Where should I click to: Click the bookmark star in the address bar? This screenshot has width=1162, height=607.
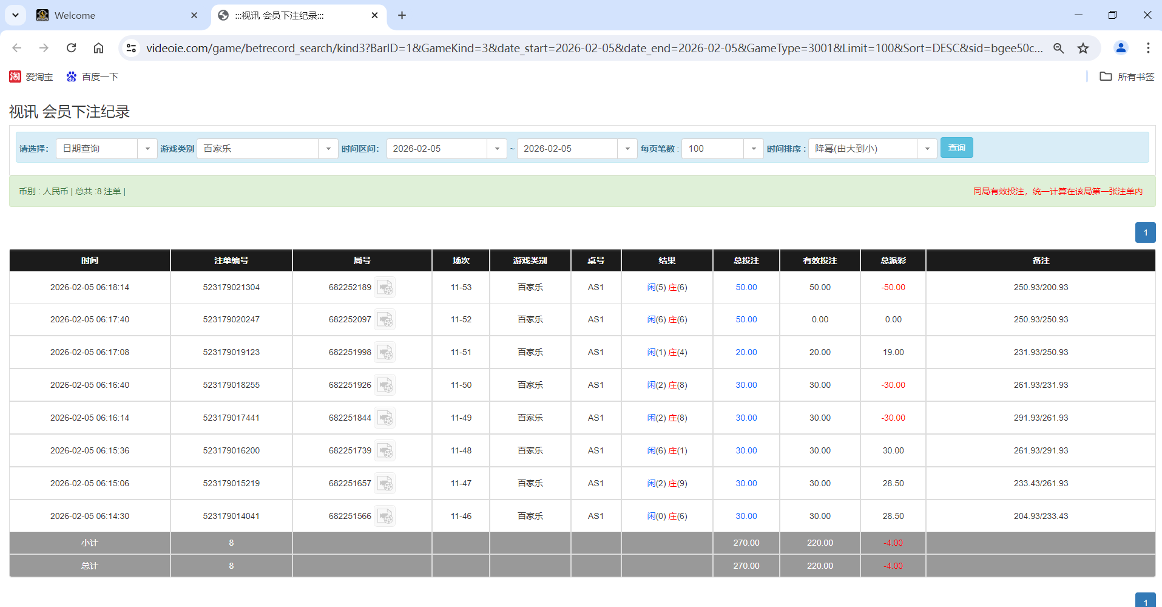pos(1083,48)
